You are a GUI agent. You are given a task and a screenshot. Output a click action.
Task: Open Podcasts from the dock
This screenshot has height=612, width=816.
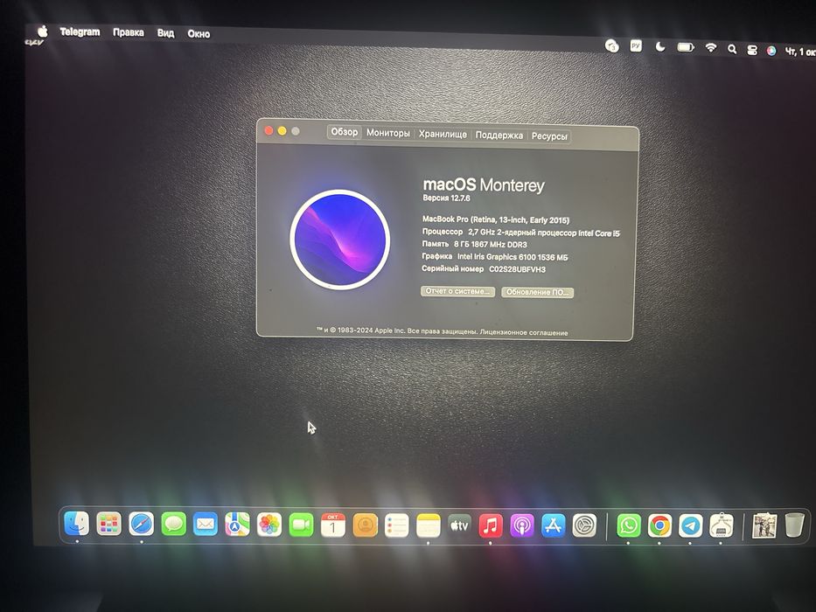[521, 526]
